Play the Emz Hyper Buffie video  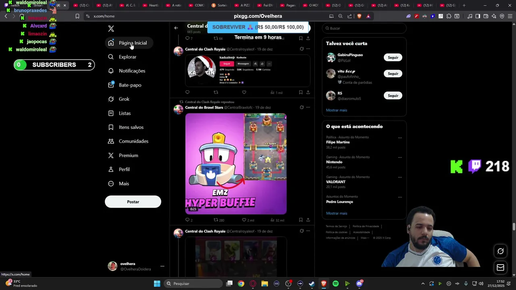tap(236, 164)
